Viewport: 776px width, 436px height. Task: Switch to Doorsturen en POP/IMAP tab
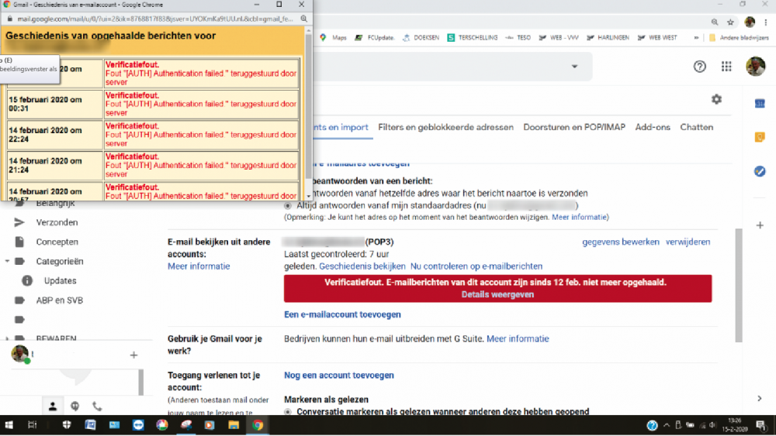coord(574,128)
